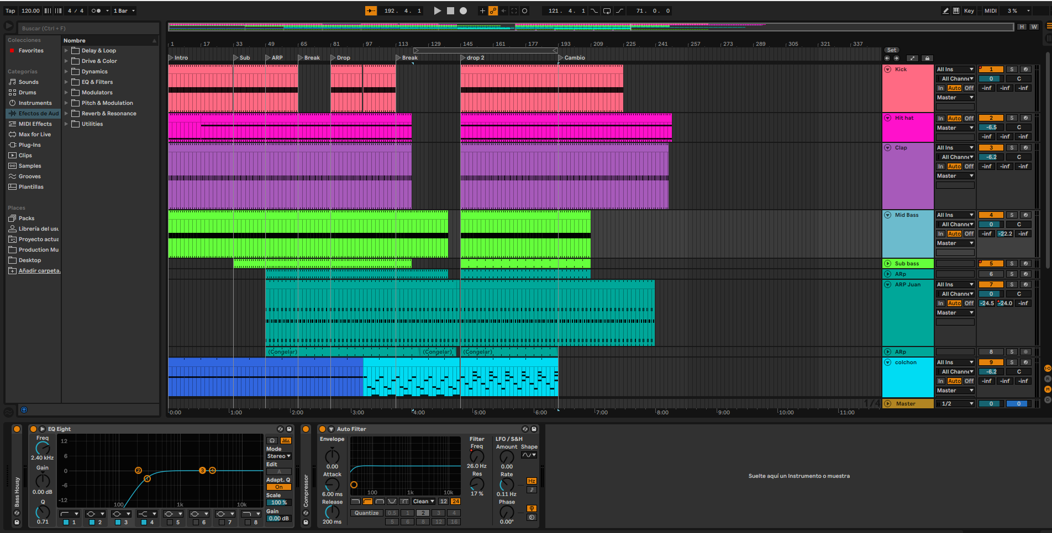Viewport: 1052px width, 533px height.
Task: Toggle EQ Eight Adapt. Q On button
Action: tap(279, 487)
